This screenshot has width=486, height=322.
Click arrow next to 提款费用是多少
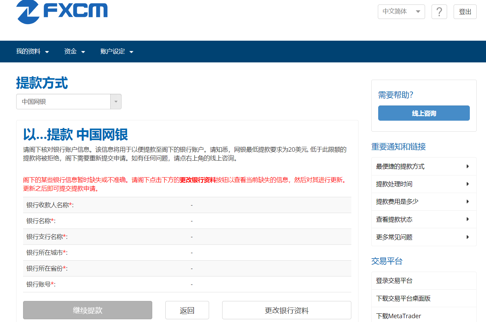[467, 202]
